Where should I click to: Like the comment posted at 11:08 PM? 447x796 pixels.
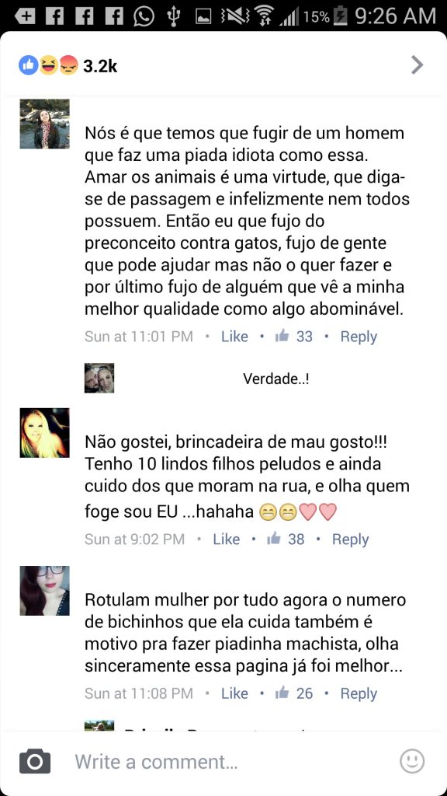point(234,693)
